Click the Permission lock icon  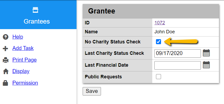[x=5, y=83]
